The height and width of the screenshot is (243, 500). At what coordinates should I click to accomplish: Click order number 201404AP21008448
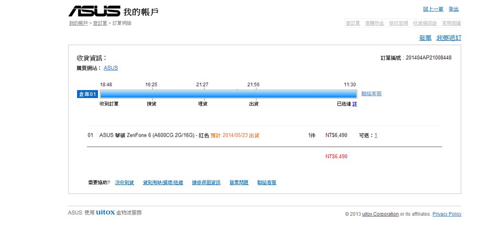(429, 58)
